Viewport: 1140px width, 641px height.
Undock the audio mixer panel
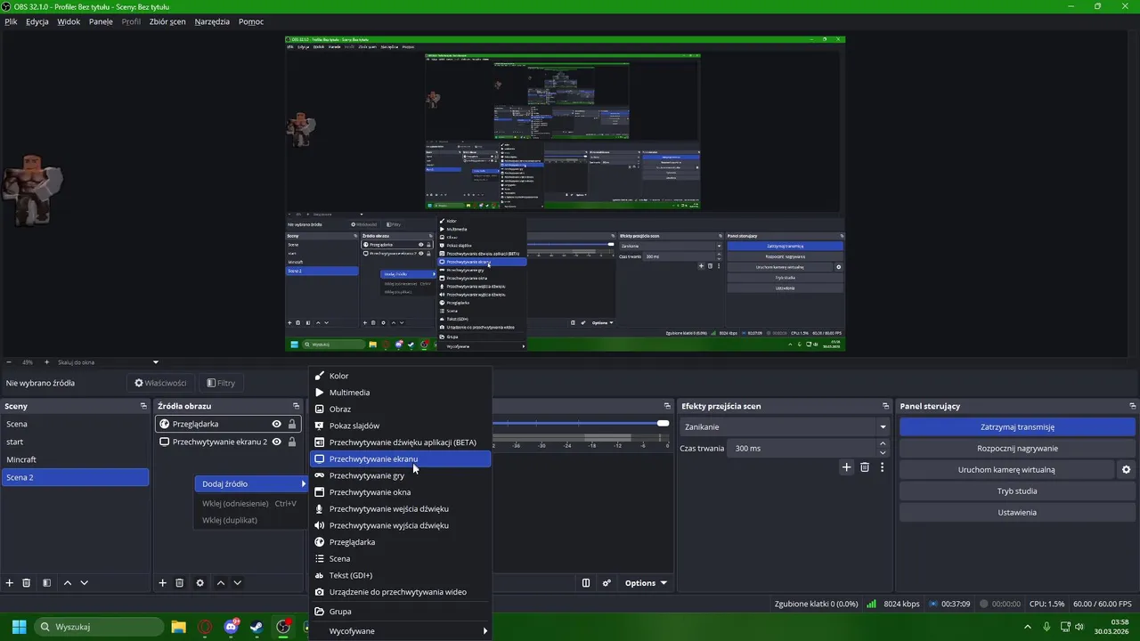[x=666, y=406]
